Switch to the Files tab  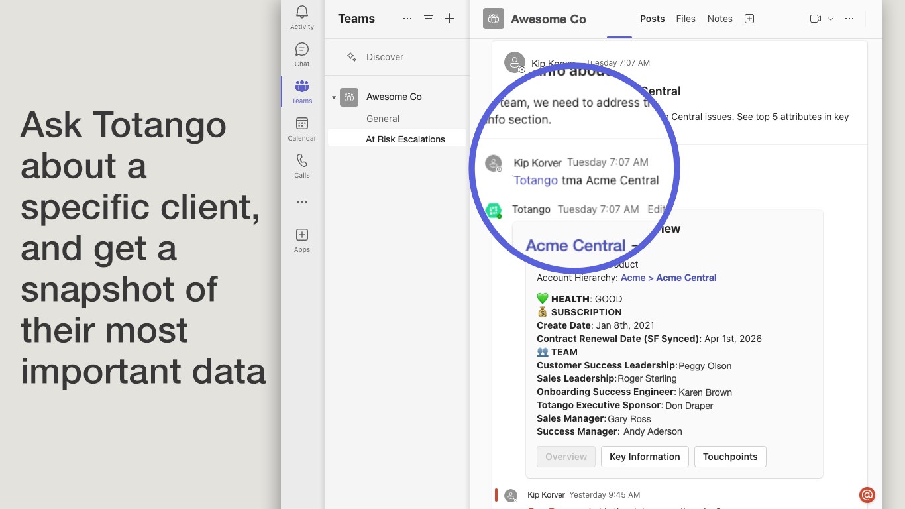686,19
